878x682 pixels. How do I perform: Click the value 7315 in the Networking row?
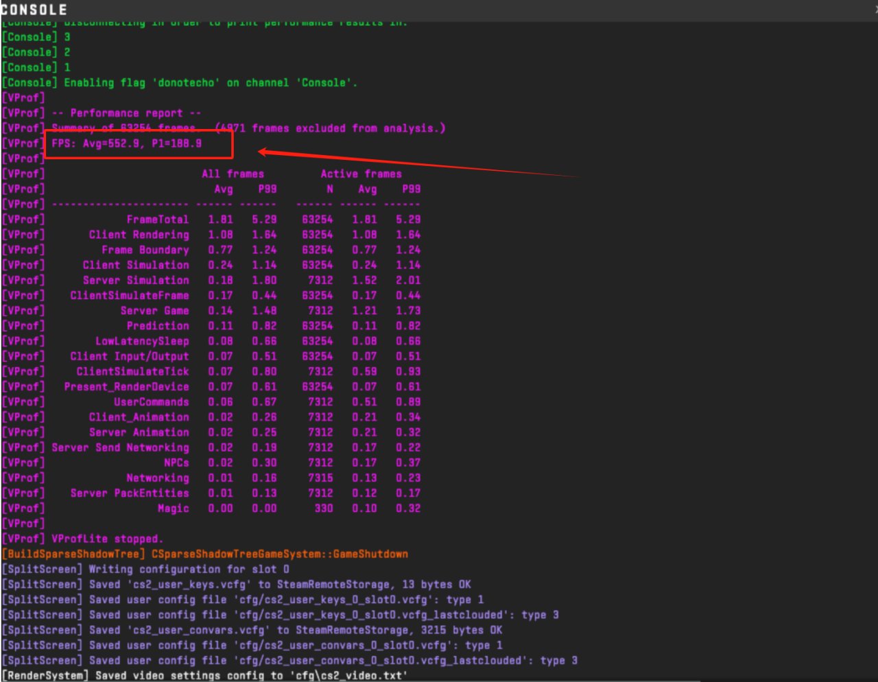[320, 478]
